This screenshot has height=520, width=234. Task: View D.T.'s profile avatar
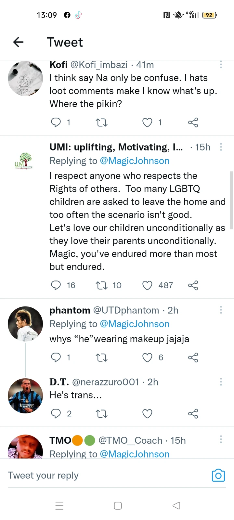tap(25, 396)
